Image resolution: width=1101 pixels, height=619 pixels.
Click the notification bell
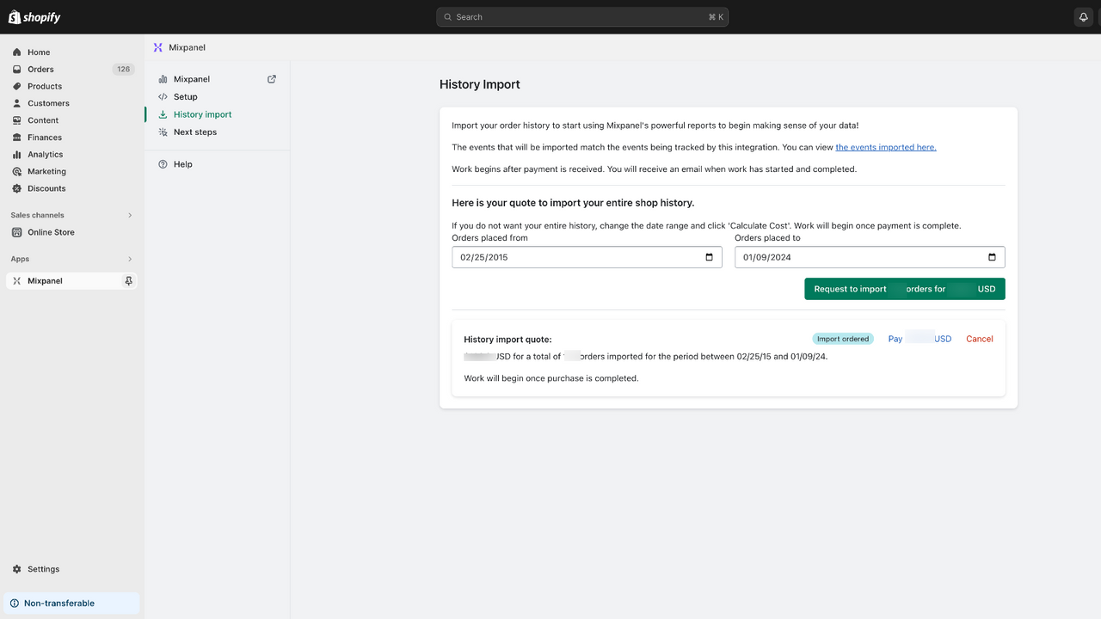coord(1083,16)
